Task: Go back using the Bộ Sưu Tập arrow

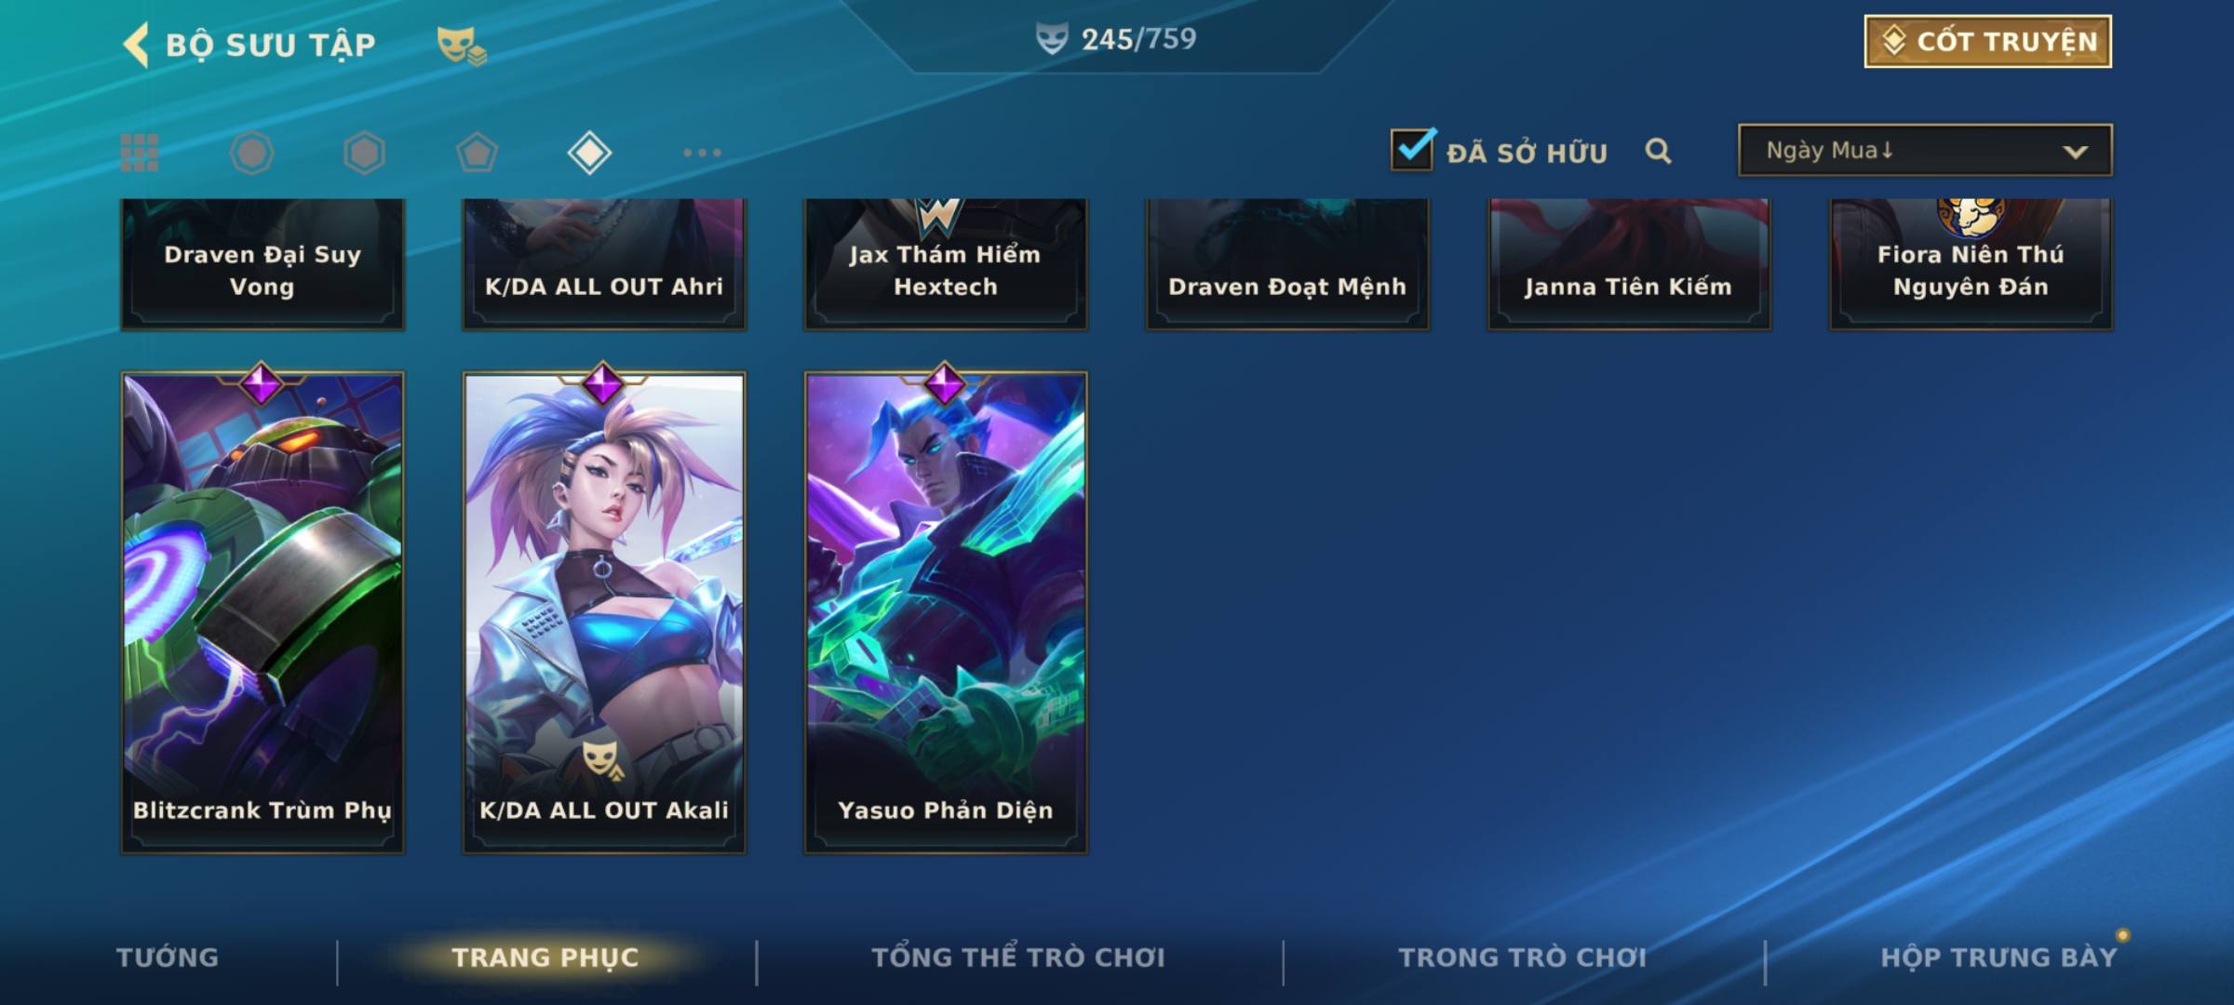Action: click(x=136, y=44)
